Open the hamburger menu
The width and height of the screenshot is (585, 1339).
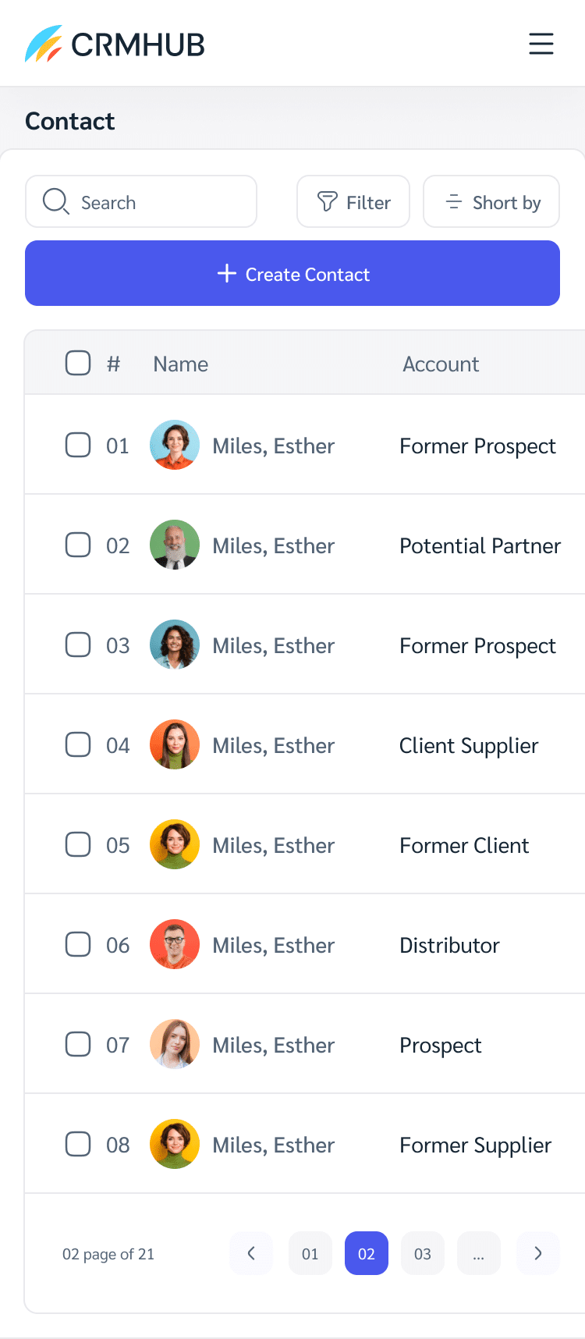(541, 44)
